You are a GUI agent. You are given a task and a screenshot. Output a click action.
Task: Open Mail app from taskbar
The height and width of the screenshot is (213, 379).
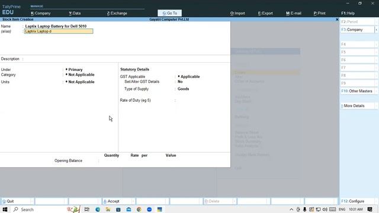tap(129, 209)
